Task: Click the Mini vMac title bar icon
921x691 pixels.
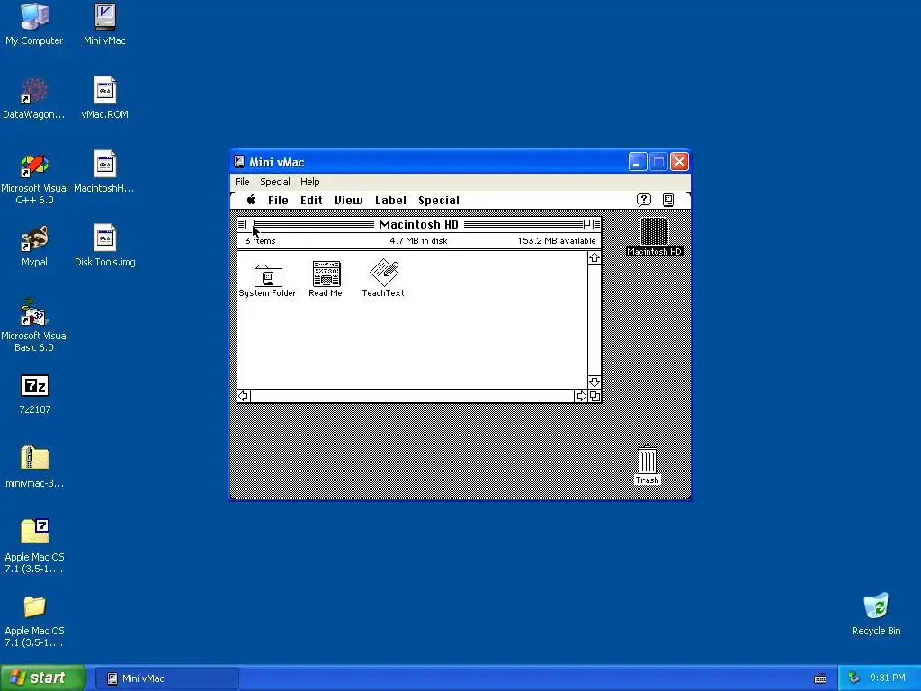Action: click(239, 162)
